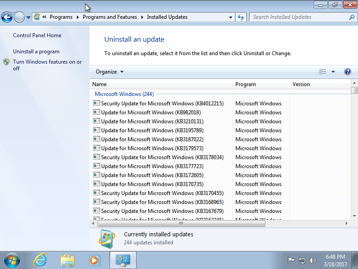Click the update icon beside KB982018
Image resolution: width=358 pixels, height=269 pixels.
[x=97, y=112]
